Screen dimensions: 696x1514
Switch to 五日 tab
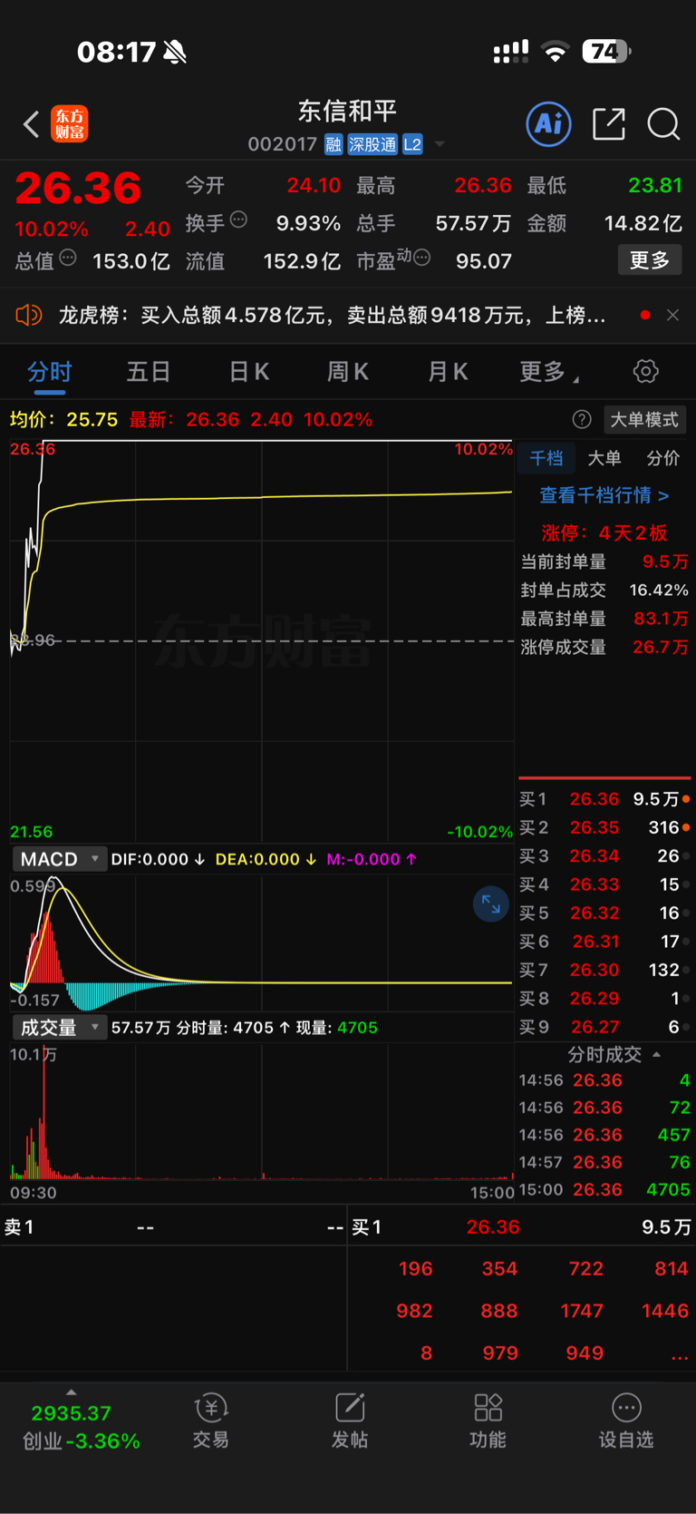pos(149,371)
